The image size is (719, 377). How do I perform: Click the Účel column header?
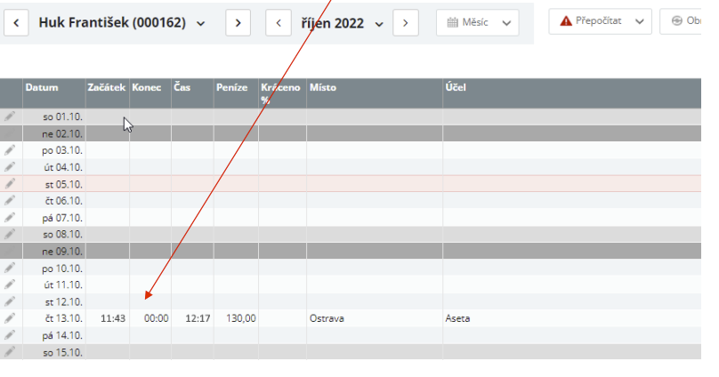[572, 93]
